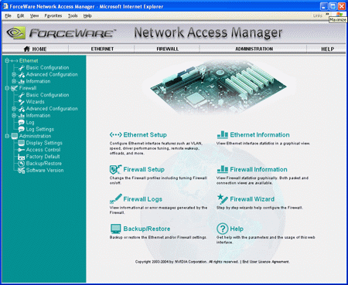Click the motherboard image
The width and height of the screenshot is (348, 285).
218,87
